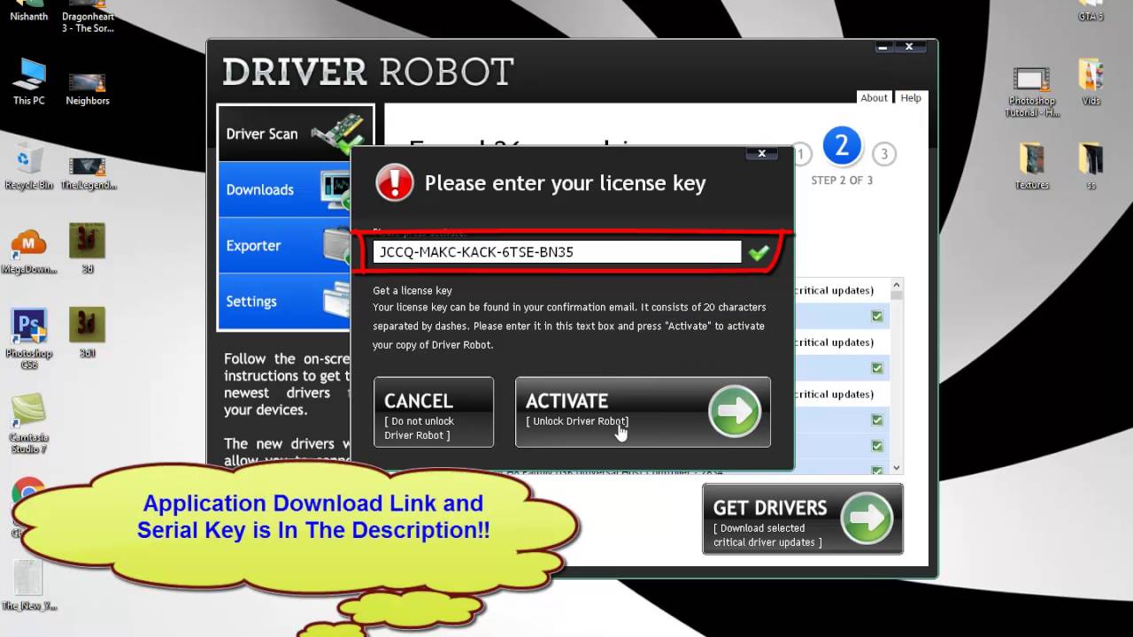
Task: Select the Dragonheart 3 desktop icon
Action: pos(88,17)
